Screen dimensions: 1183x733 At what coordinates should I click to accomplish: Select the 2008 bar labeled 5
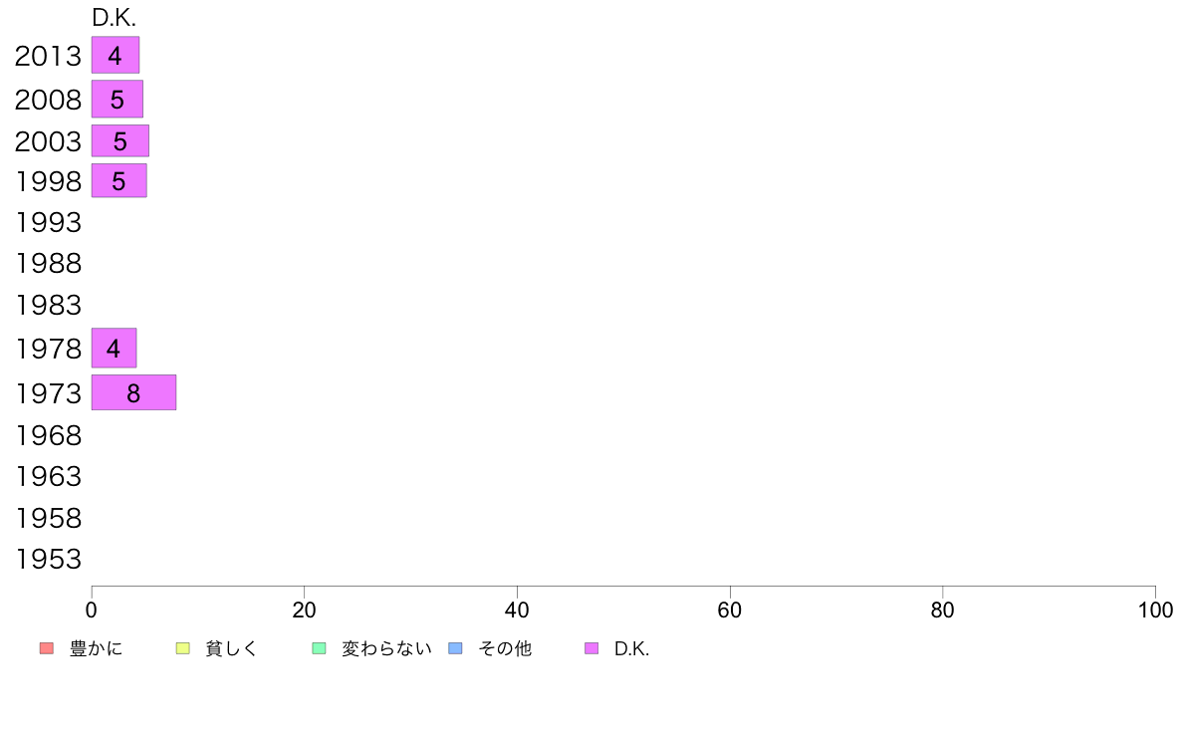point(118,99)
